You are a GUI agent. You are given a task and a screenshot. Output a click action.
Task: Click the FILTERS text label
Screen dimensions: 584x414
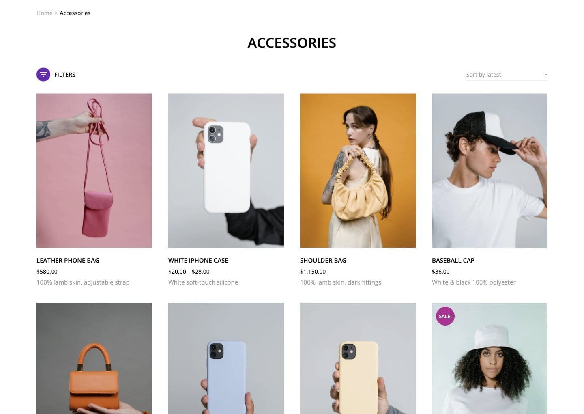(x=65, y=75)
